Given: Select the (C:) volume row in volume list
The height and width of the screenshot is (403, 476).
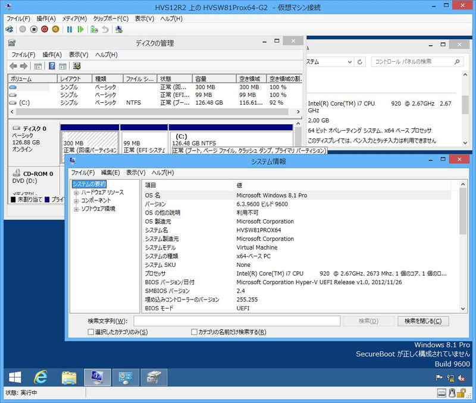Looking at the screenshot, I should click(x=155, y=103).
